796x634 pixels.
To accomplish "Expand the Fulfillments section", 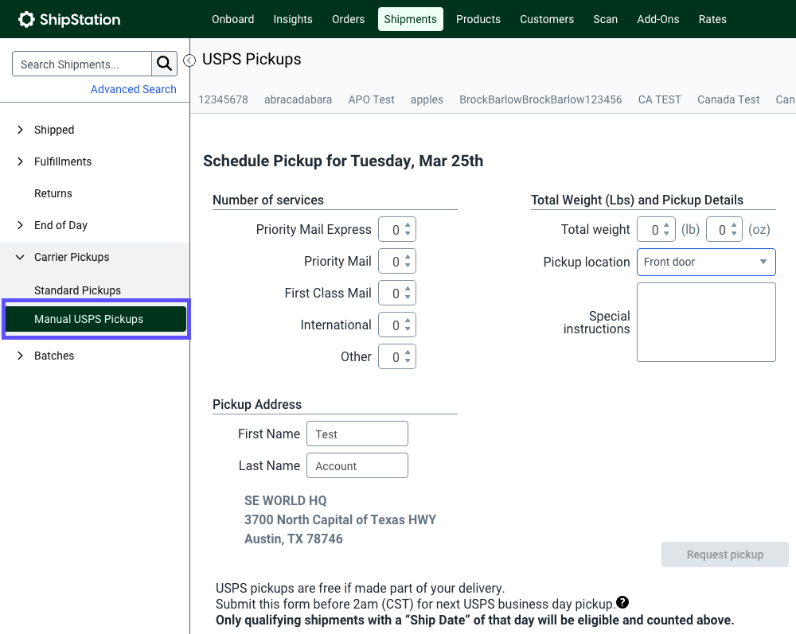I will 20,161.
